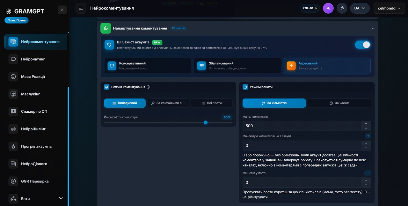The height and width of the screenshot is (206, 408).
Task: Collapse the Налаштування коментування section
Action: pos(373,28)
